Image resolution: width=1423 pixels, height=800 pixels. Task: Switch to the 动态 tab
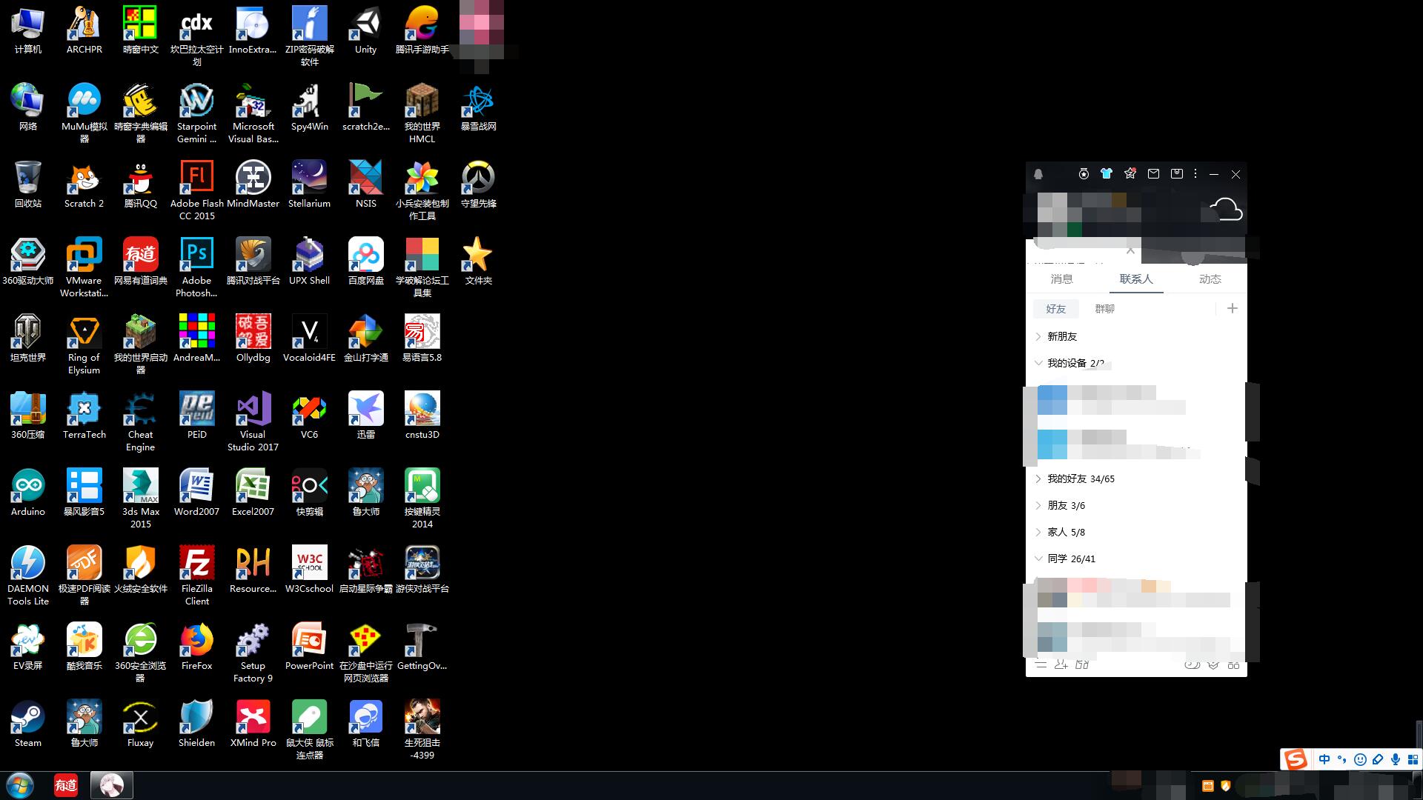1210,279
